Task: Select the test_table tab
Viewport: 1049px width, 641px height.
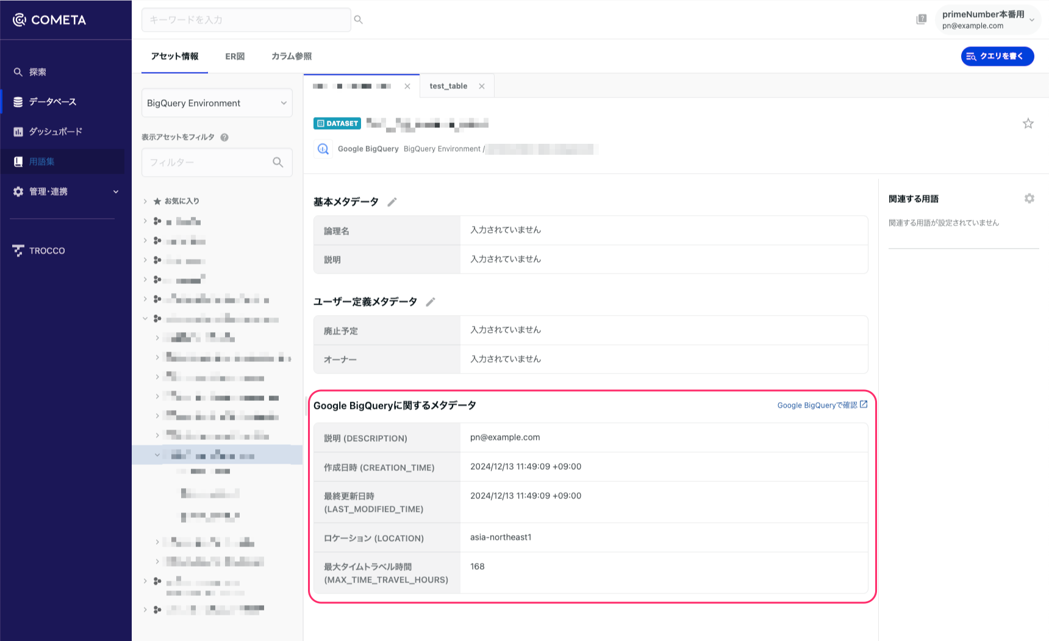Action: [448, 87]
